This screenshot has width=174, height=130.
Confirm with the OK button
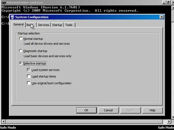click(x=86, y=110)
